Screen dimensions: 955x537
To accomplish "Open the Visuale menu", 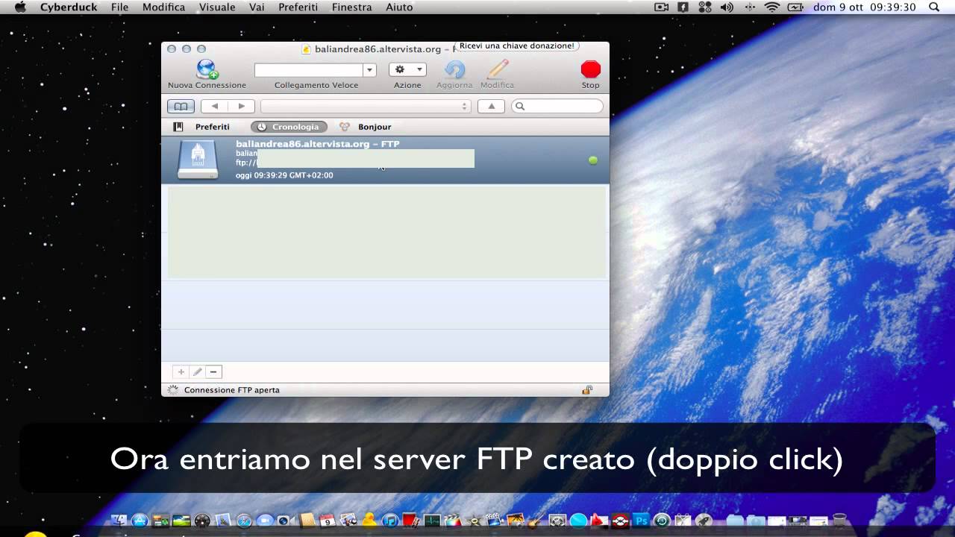I will point(217,7).
